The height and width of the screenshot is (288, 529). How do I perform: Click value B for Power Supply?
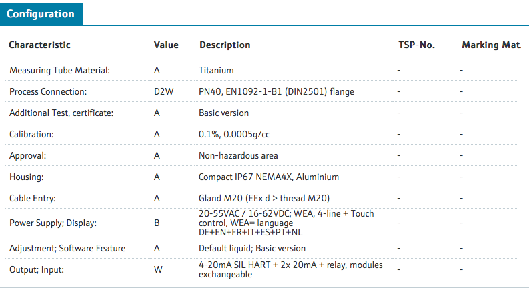click(157, 223)
